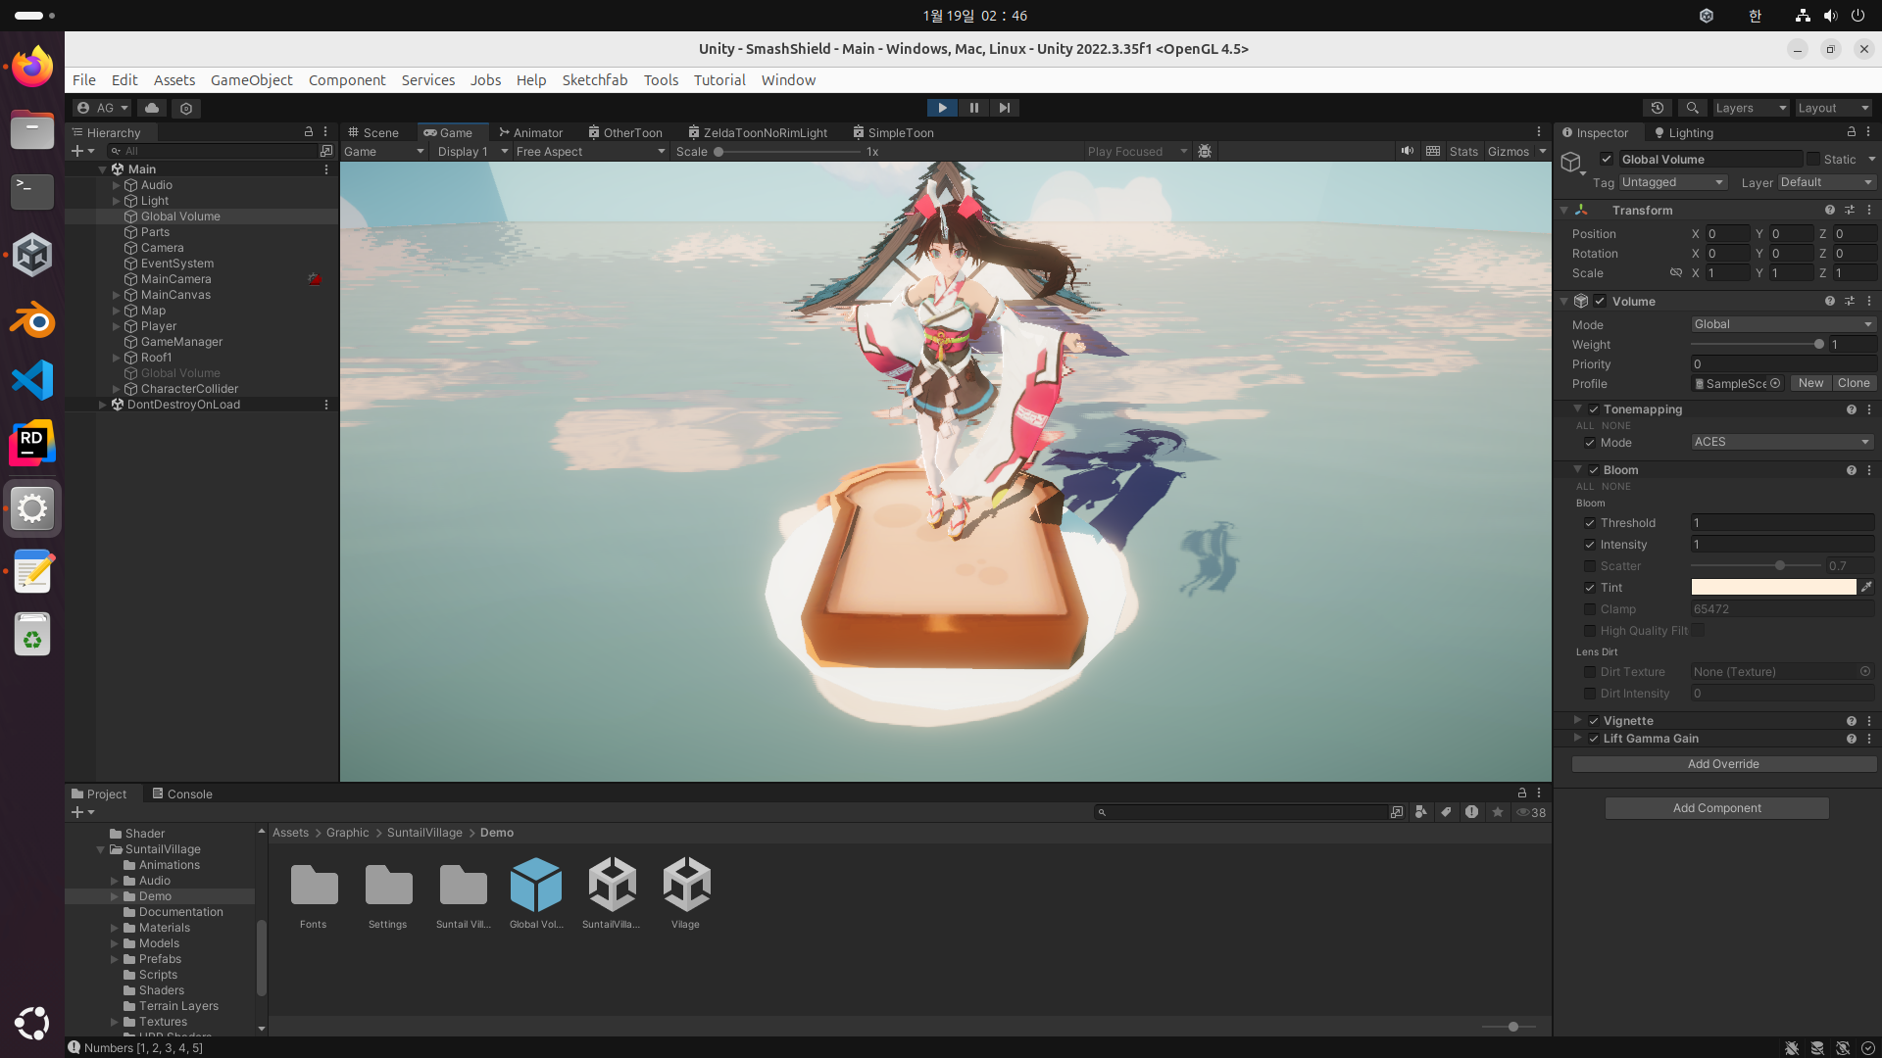This screenshot has width=1882, height=1058.
Task: Open Visual Studio Code from the dock
Action: (32, 380)
